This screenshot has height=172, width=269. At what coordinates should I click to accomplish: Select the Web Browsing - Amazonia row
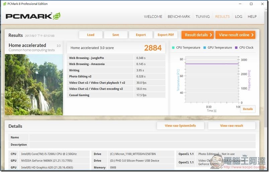tap(116, 64)
